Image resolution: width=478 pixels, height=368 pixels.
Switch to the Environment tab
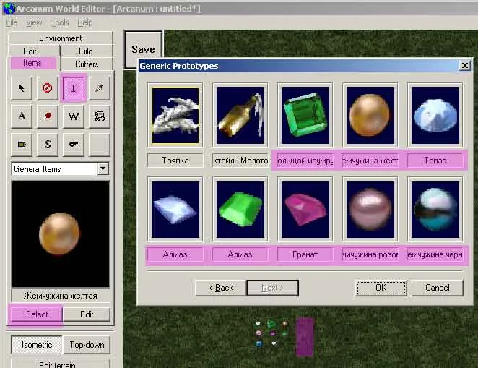click(x=61, y=38)
